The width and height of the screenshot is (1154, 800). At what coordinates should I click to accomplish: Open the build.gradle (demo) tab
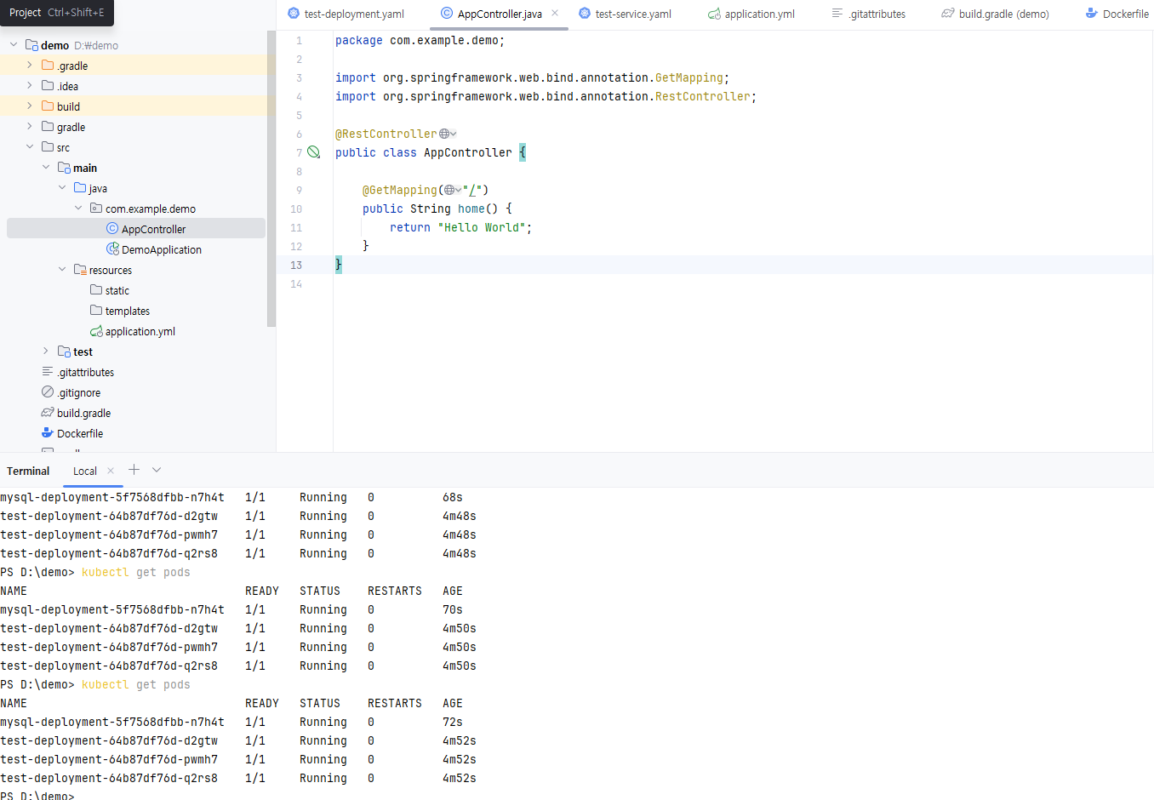click(x=995, y=14)
